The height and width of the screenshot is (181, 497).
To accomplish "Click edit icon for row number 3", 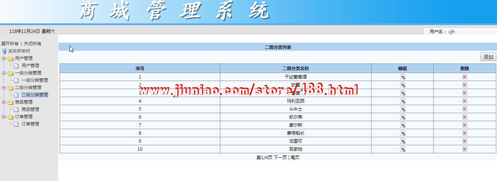I will tap(403, 93).
